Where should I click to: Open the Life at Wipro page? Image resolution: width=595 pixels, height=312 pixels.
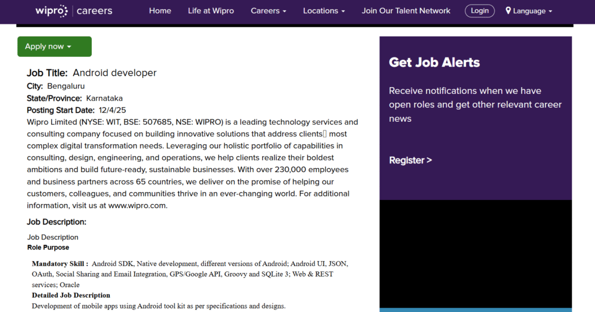tap(211, 11)
